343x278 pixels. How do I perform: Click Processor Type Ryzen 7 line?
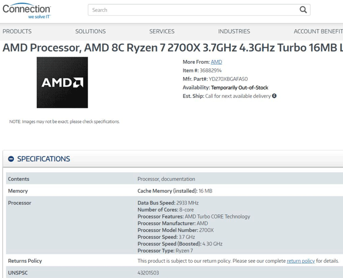click(x=165, y=251)
